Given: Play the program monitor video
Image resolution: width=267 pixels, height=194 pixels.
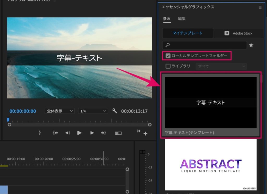Looking at the screenshot, I should pos(79,133).
